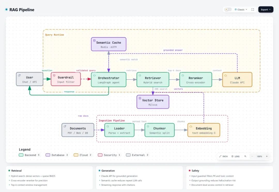Screen dimensions: 279x192
Task: Click the fullscreen icon in the top toolbar
Action: (x=253, y=9)
